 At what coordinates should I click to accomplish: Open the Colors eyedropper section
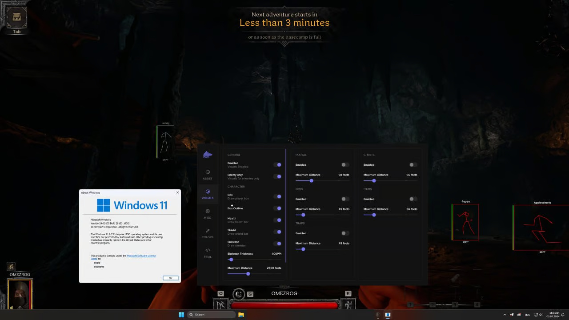coord(208,233)
